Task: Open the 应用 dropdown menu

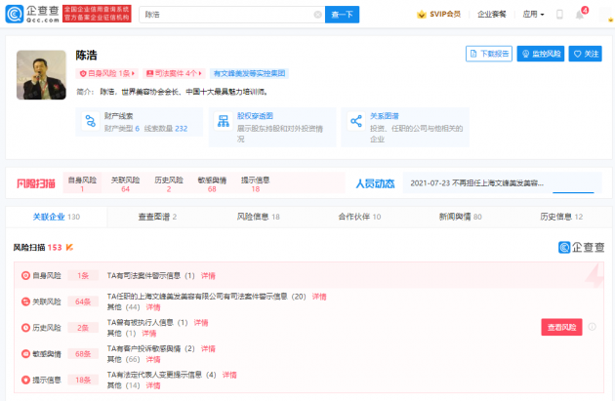Action: 533,15
